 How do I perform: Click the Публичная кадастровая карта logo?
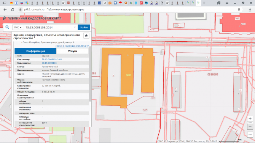32,18
